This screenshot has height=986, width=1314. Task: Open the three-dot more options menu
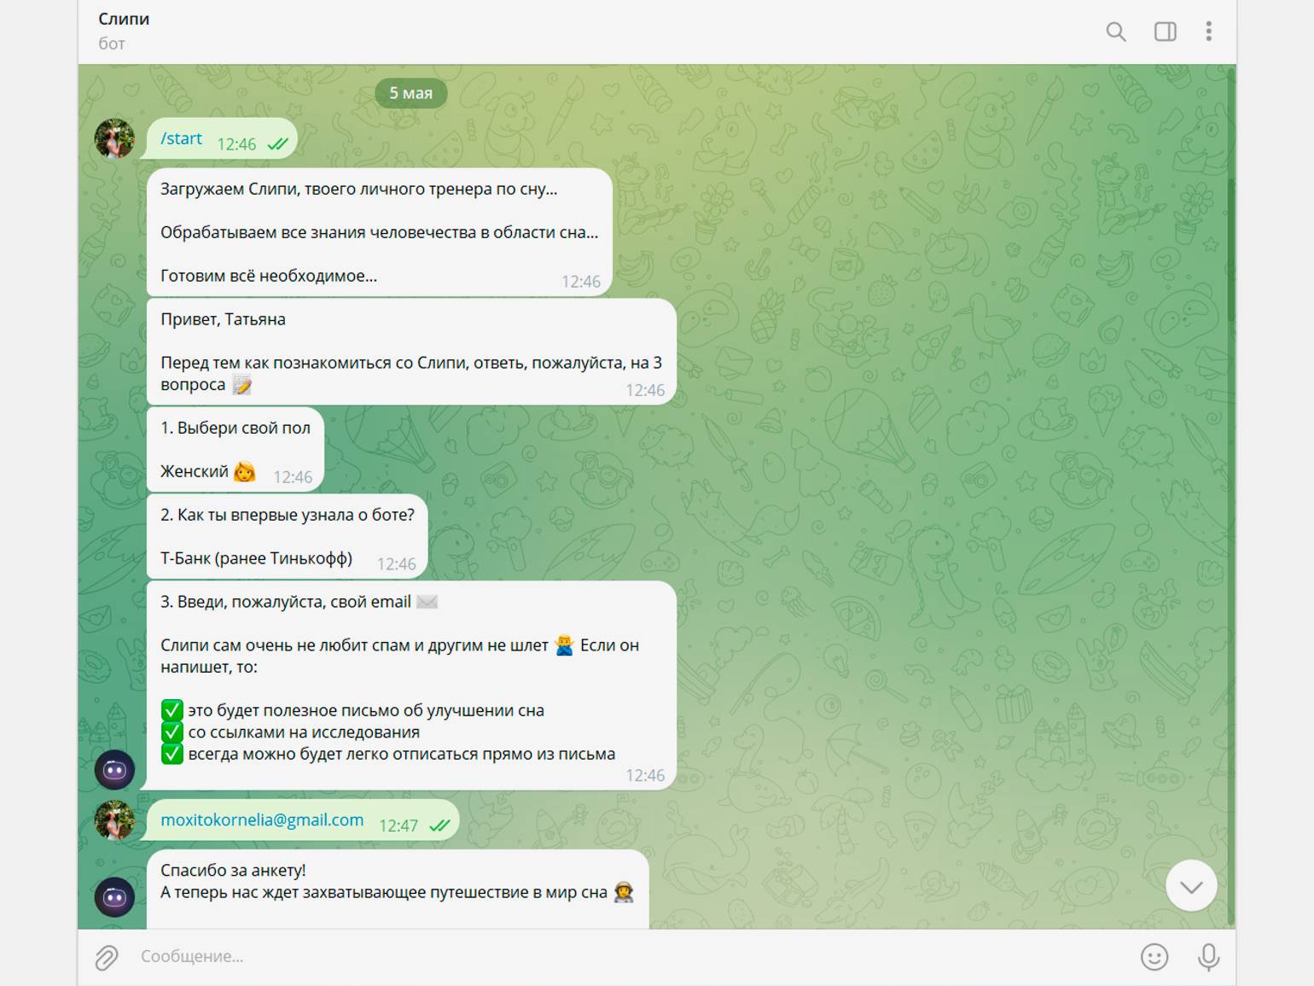(1208, 32)
